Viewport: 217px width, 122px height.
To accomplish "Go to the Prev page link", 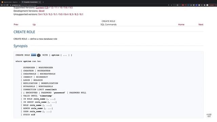I will tap(16, 24).
